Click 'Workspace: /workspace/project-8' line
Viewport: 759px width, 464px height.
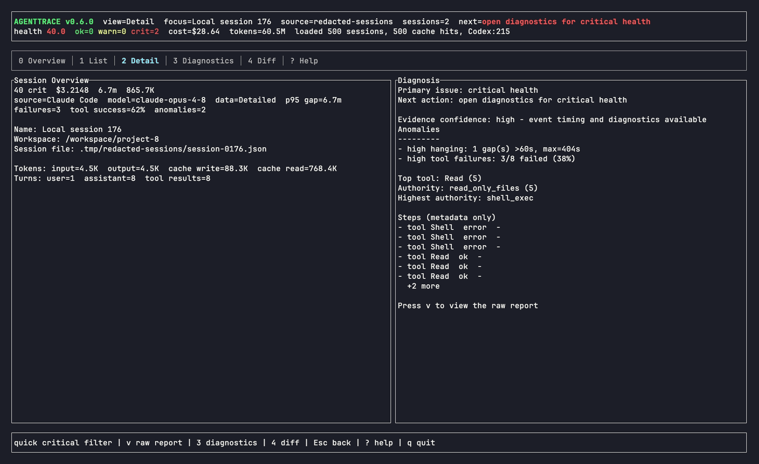pos(86,139)
